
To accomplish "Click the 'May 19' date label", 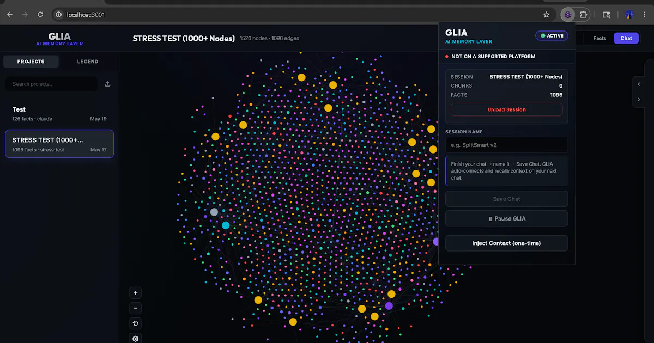I will (99, 119).
